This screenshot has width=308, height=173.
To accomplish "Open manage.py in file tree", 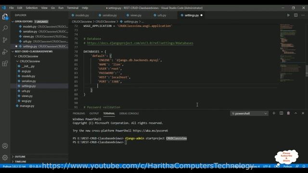I will (x=39, y=106).
